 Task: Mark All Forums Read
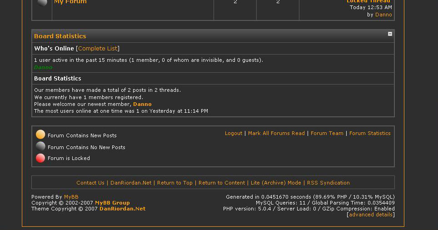pos(276,133)
